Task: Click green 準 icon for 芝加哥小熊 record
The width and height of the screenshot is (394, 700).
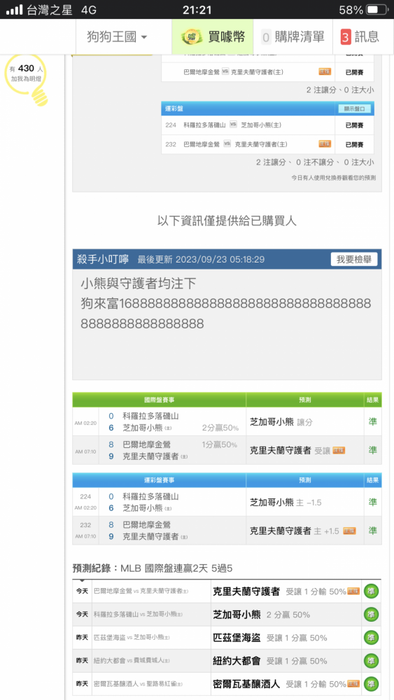Action: pyautogui.click(x=371, y=615)
